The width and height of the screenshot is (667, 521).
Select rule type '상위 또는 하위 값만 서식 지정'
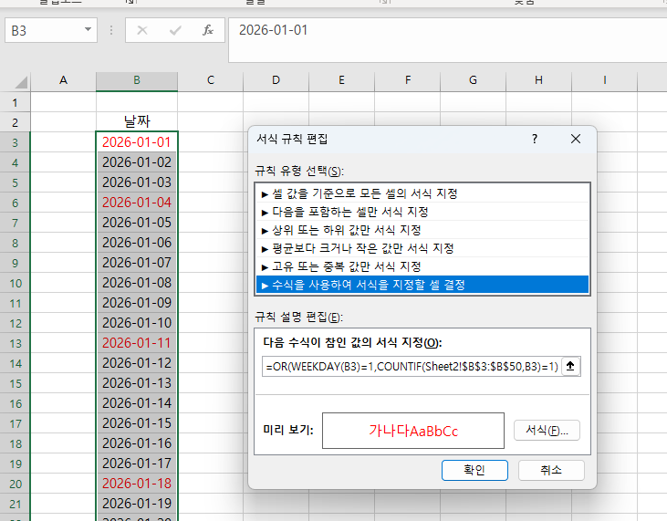[x=422, y=230]
